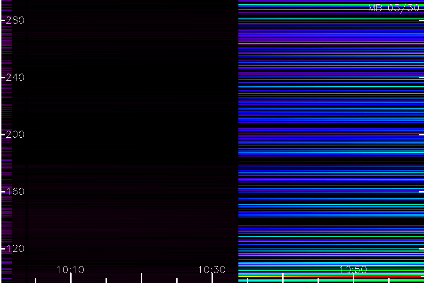Click the MB 05/30 date label

(394, 8)
